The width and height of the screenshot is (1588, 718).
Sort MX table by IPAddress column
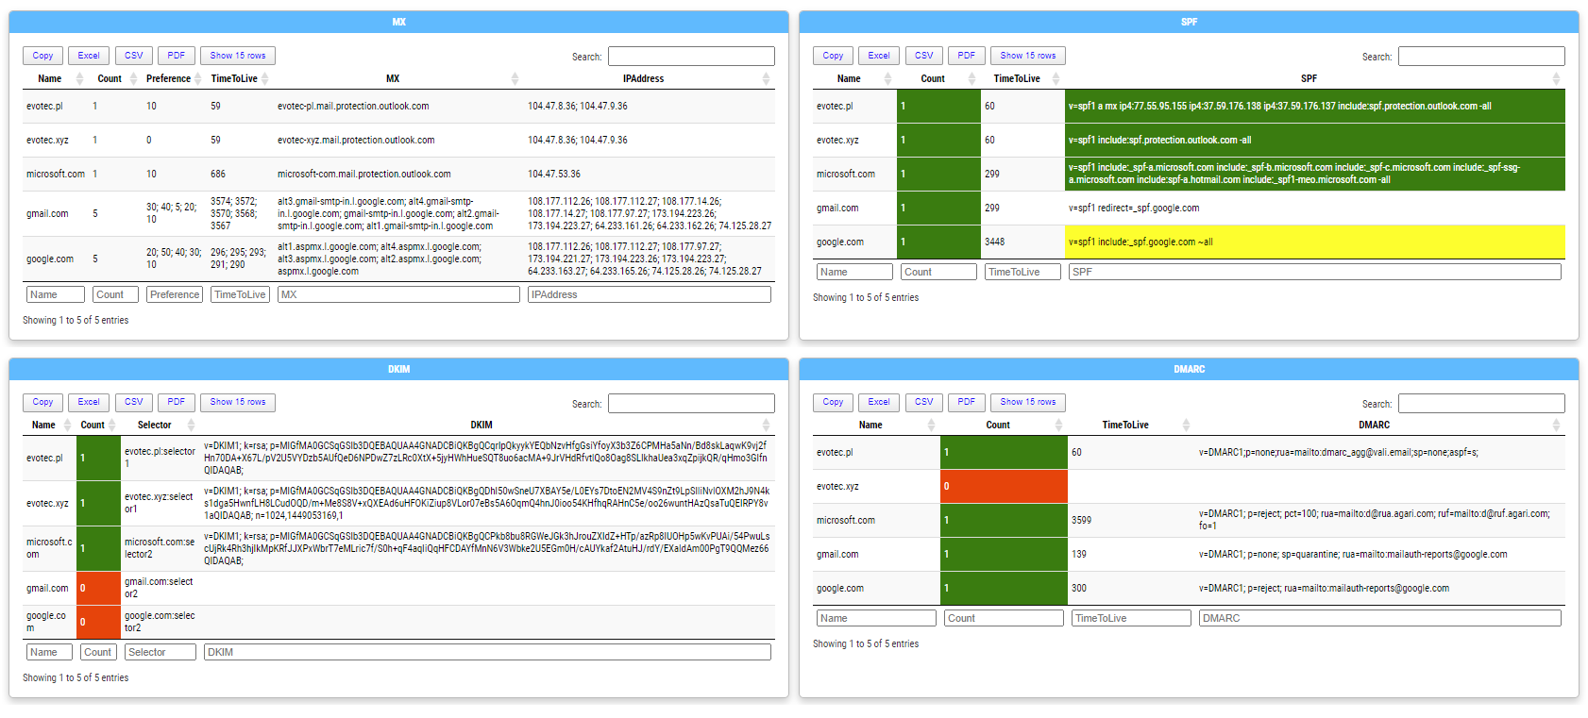click(x=643, y=79)
